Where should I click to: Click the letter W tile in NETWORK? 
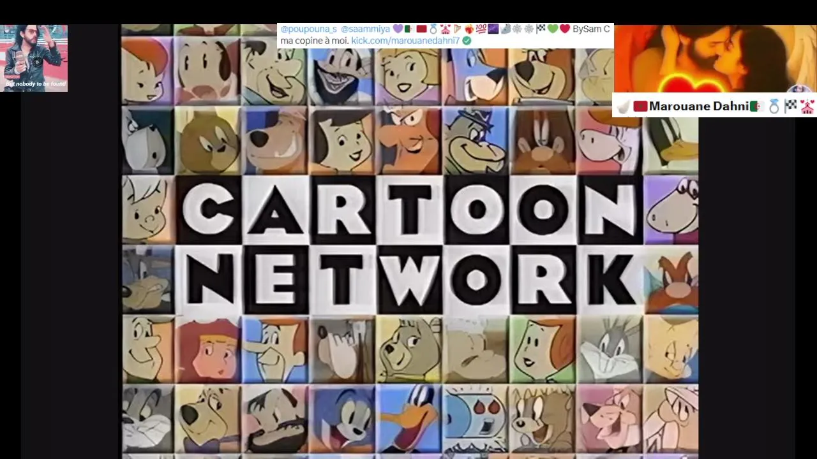409,279
